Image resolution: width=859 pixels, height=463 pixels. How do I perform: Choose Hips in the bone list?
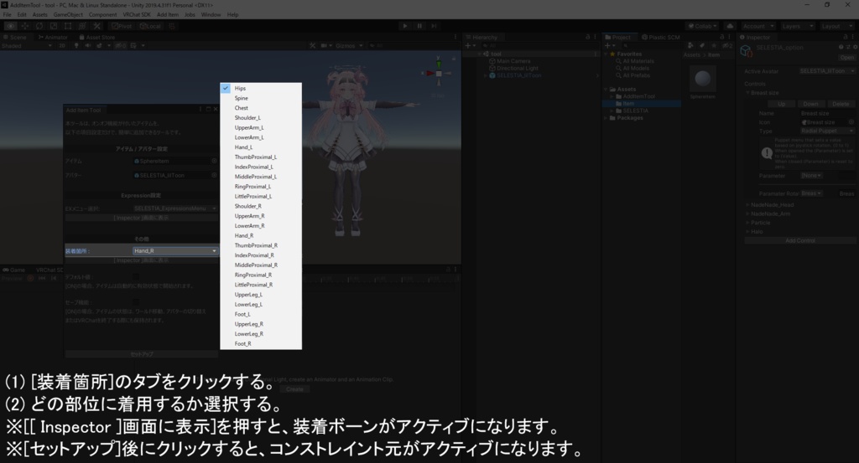[x=261, y=88]
